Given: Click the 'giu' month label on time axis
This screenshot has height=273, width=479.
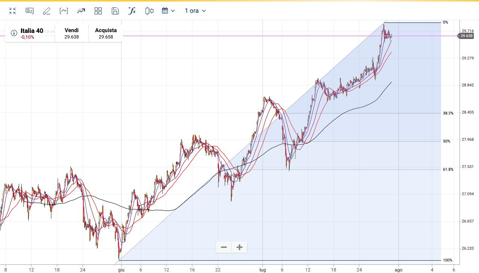Looking at the screenshot, I should coord(121,270).
